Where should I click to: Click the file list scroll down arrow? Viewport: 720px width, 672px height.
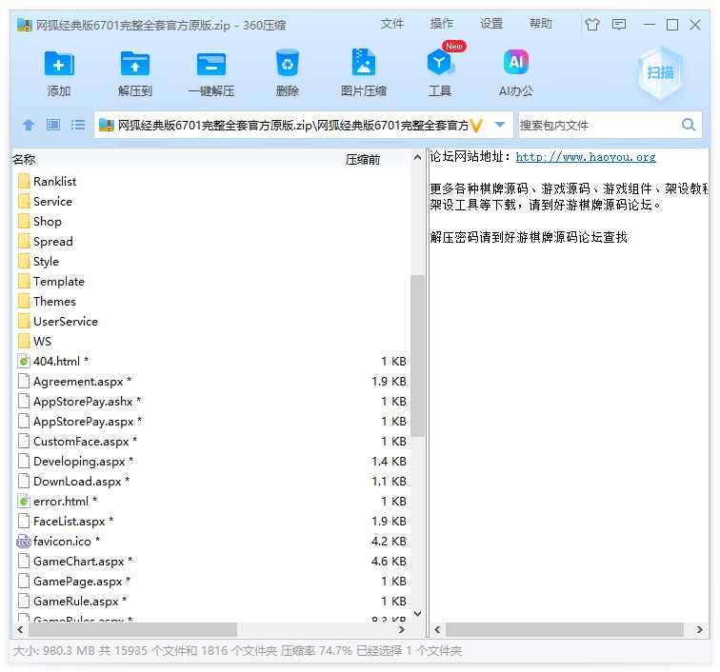click(417, 614)
